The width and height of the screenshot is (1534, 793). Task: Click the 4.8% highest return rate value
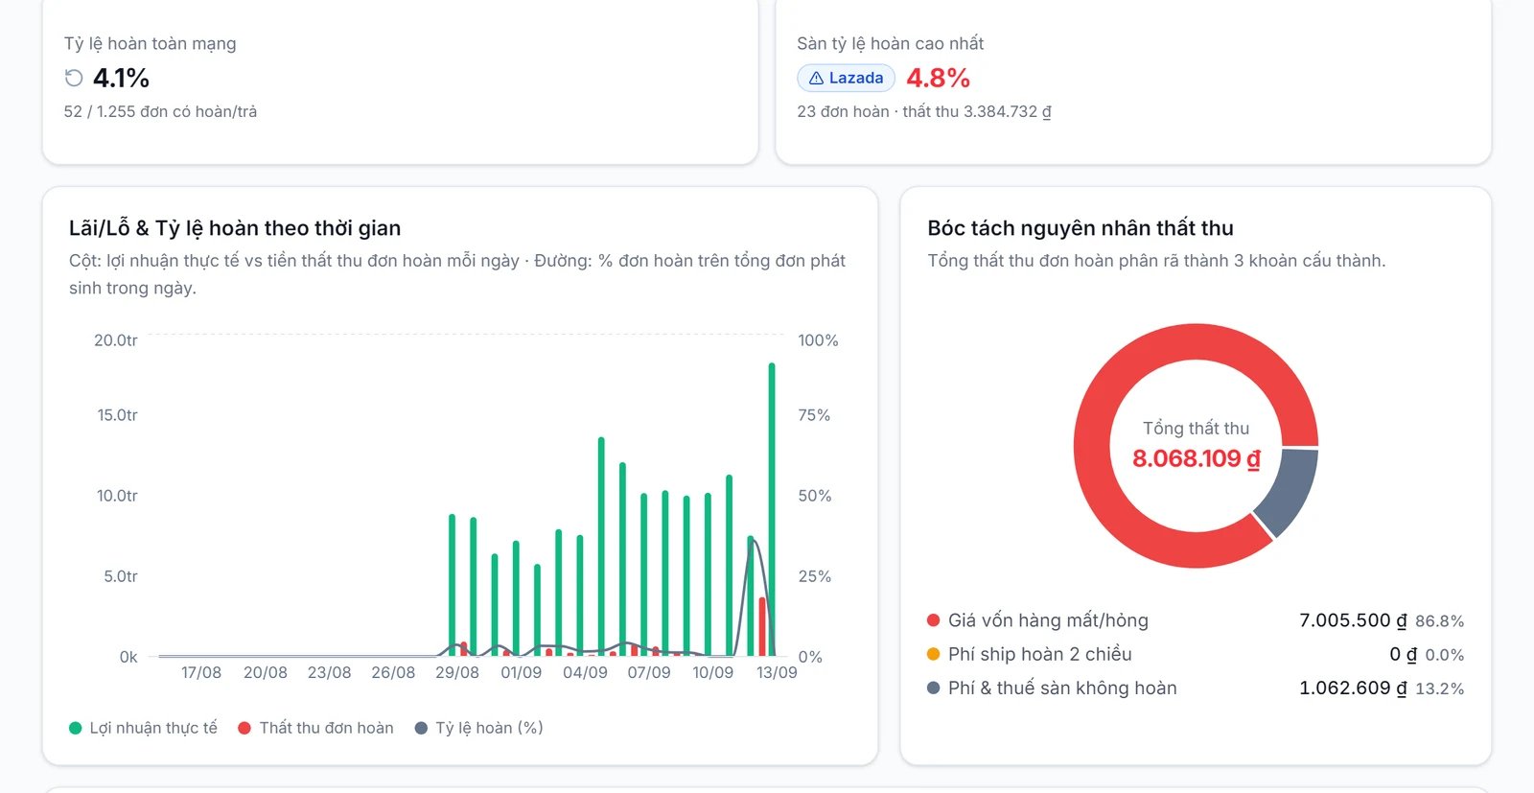(938, 78)
